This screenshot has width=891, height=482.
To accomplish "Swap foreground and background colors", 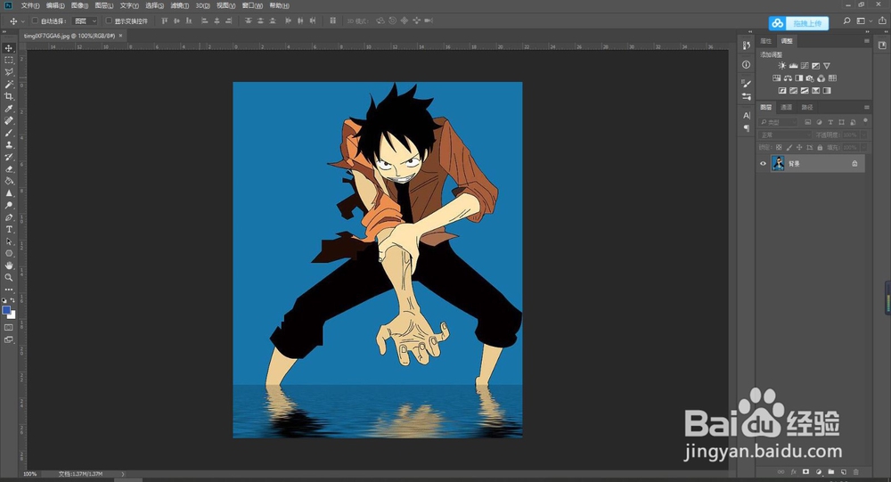I will [13, 300].
